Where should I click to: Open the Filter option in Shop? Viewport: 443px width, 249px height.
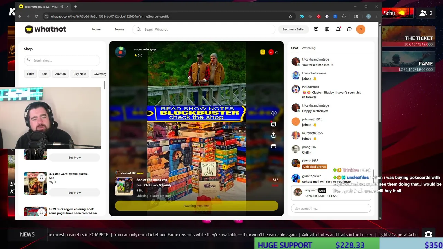coord(30,74)
